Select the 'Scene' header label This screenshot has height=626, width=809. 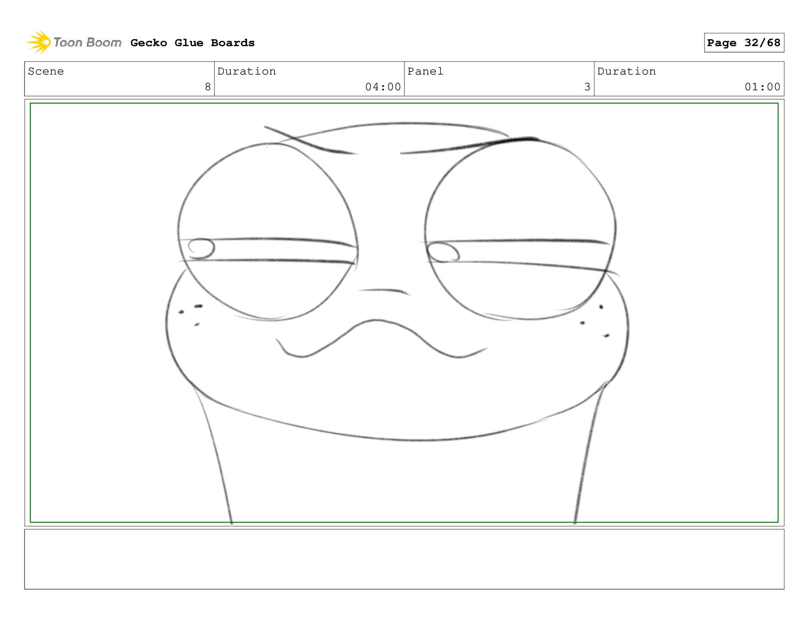[x=46, y=71]
